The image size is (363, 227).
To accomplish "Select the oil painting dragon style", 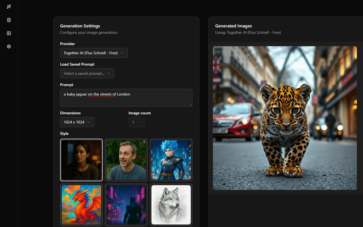I will click(81, 205).
